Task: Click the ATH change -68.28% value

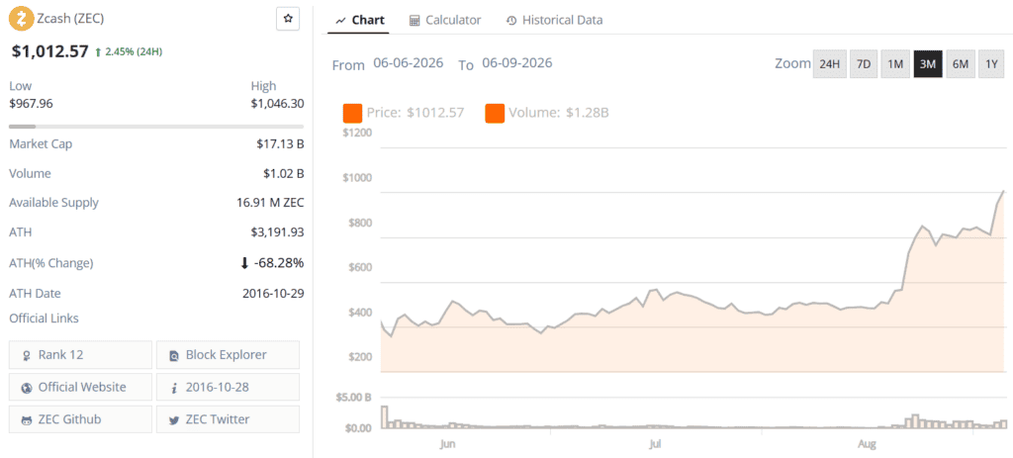Action: (x=271, y=263)
